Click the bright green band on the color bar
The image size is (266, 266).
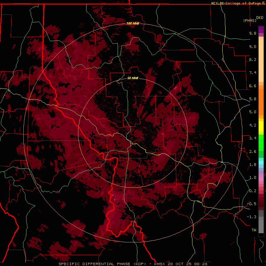click(261, 142)
